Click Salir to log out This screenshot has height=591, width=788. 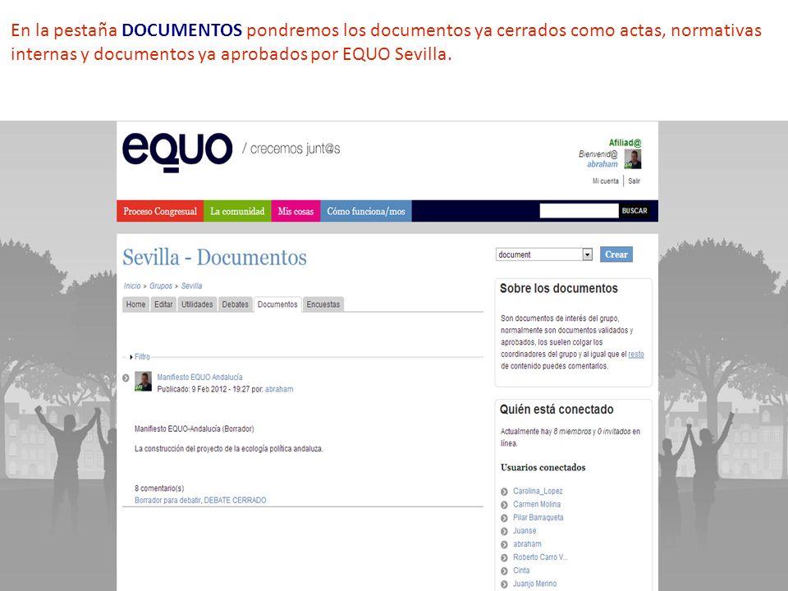(x=635, y=181)
